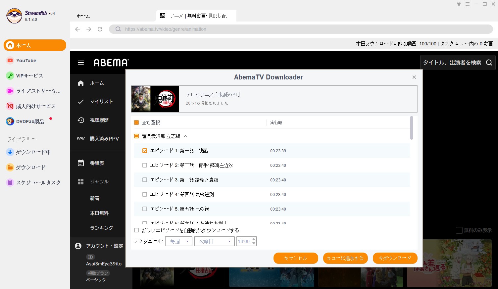Check エピソード 4 第四話 最終選別
The image size is (498, 289).
[x=145, y=194]
